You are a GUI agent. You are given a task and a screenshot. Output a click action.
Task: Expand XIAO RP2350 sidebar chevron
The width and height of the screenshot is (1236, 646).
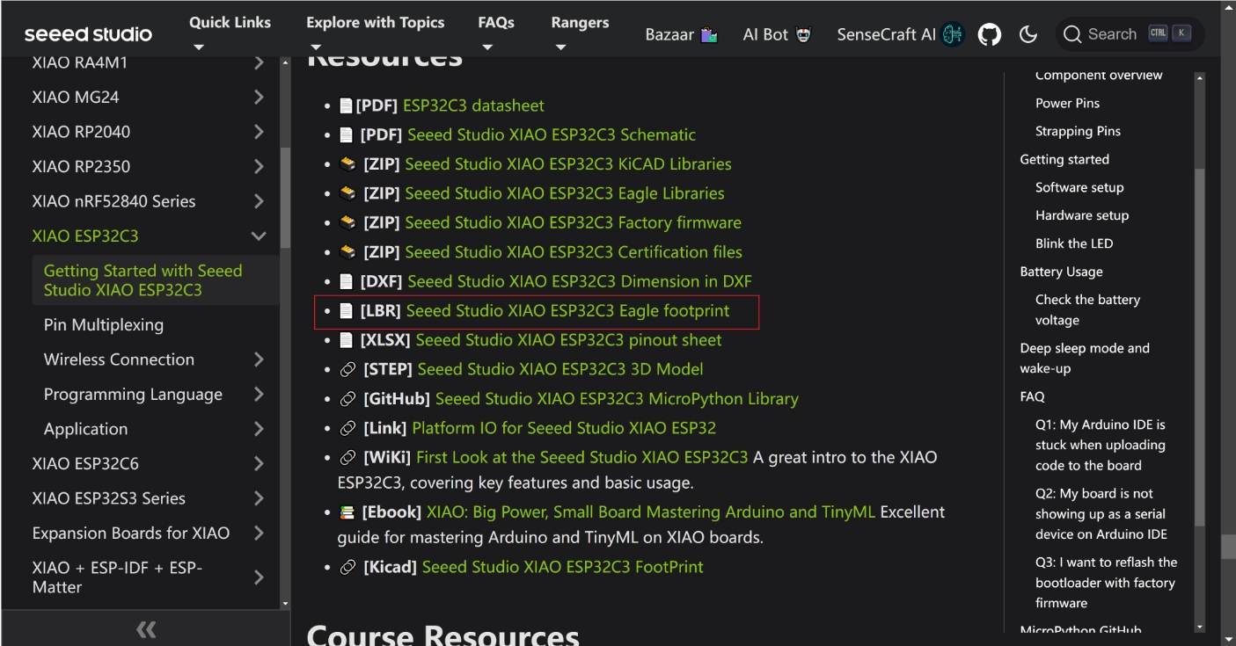click(x=259, y=166)
